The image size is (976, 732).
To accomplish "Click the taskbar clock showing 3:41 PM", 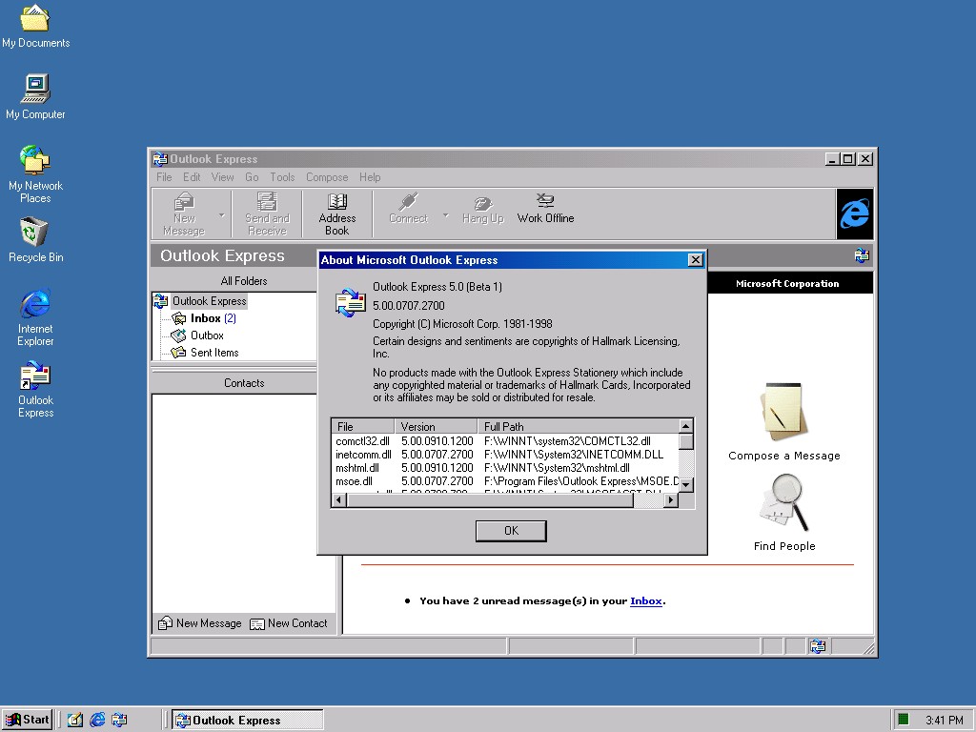I will point(945,721).
